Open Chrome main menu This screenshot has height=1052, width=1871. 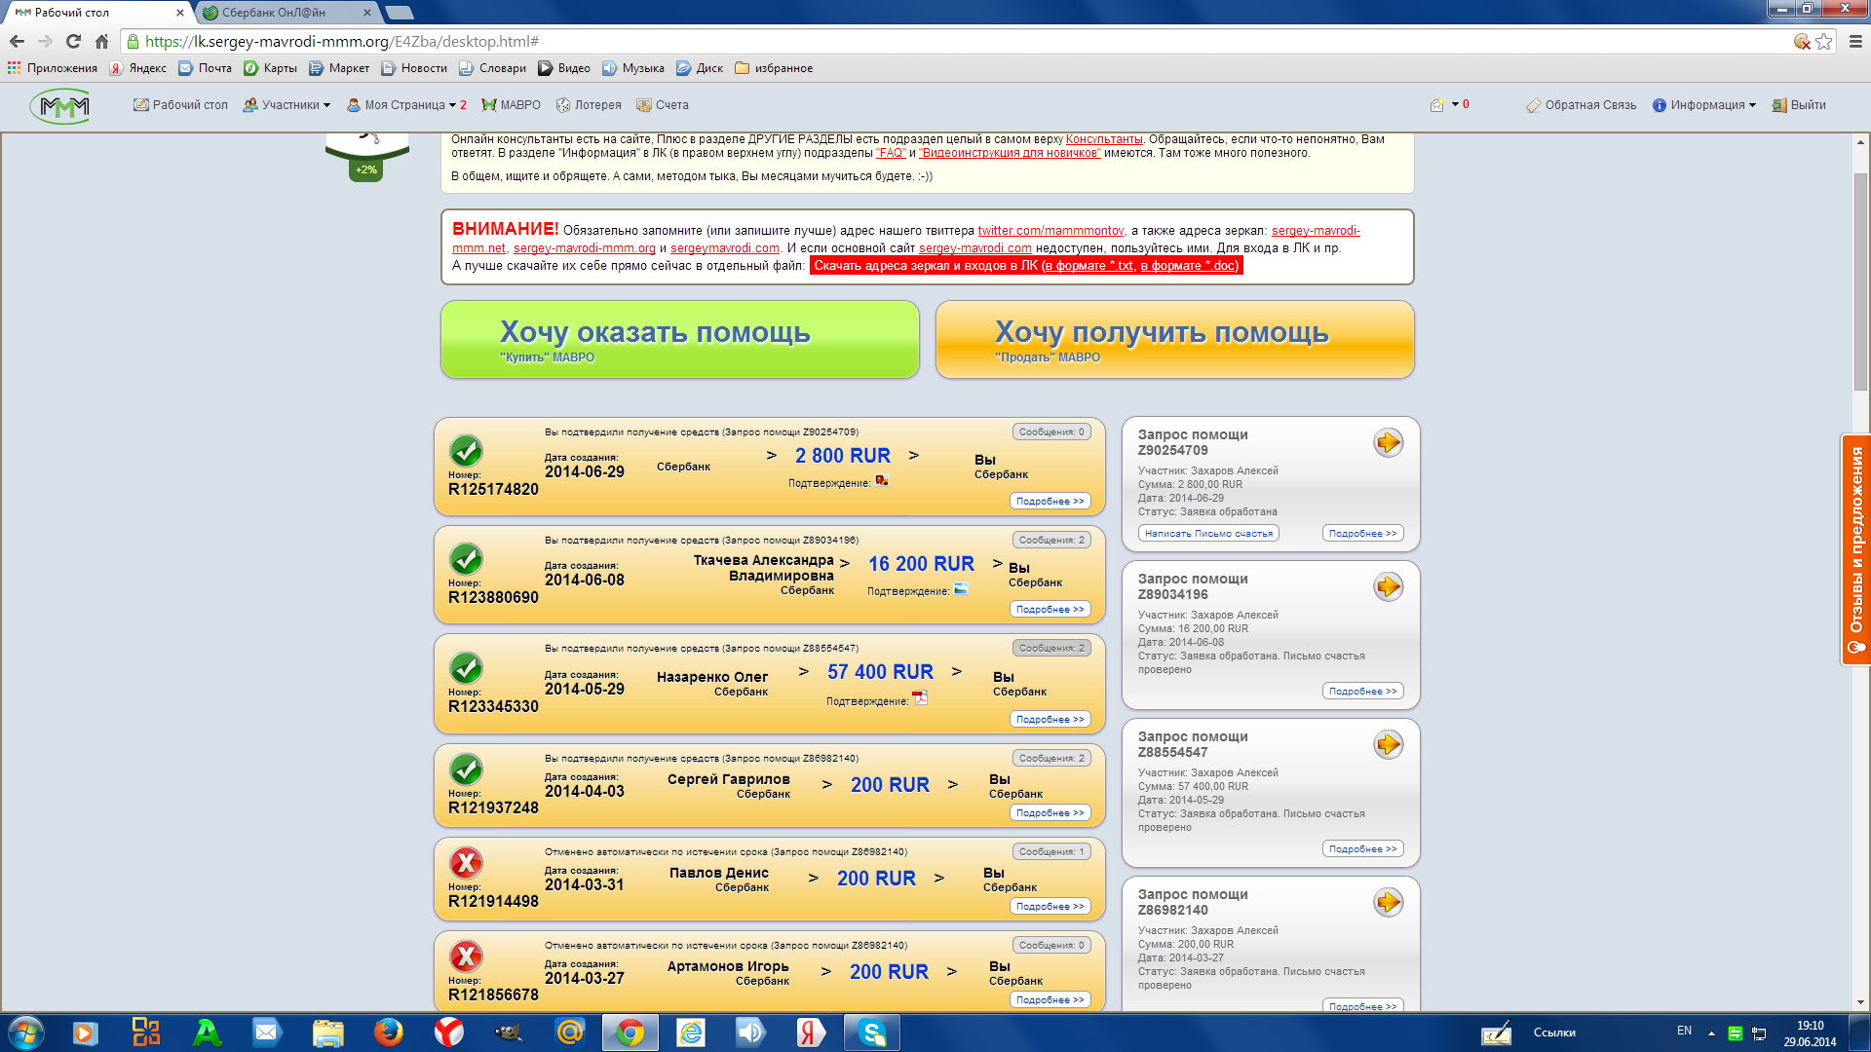1855,41
